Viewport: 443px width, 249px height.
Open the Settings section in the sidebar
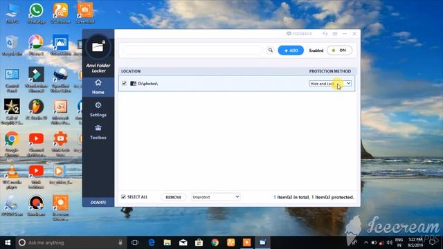(98, 109)
